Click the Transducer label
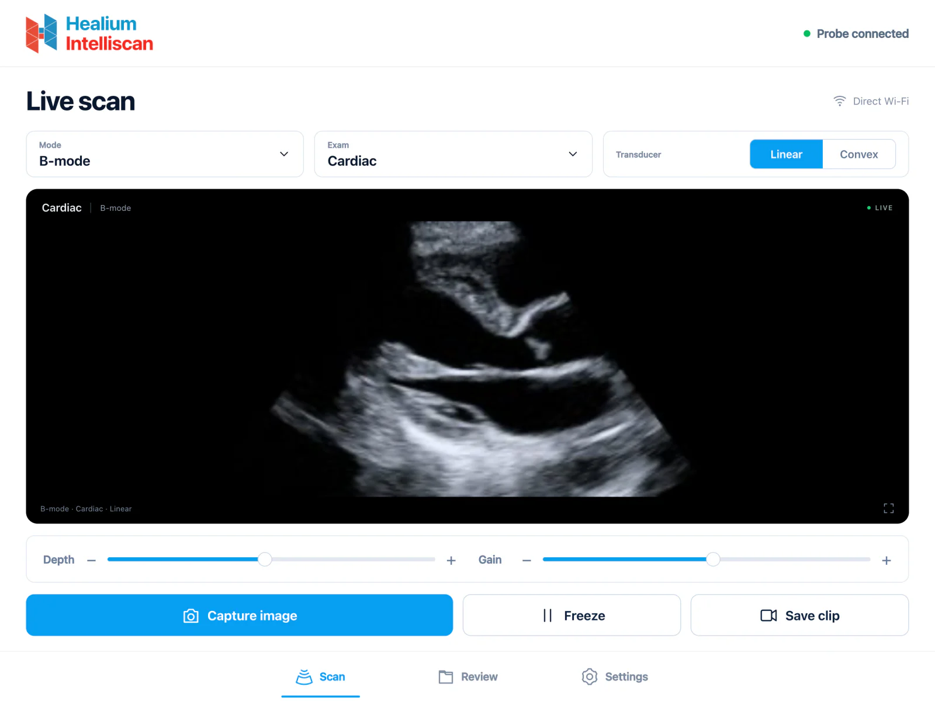 [x=638, y=155]
